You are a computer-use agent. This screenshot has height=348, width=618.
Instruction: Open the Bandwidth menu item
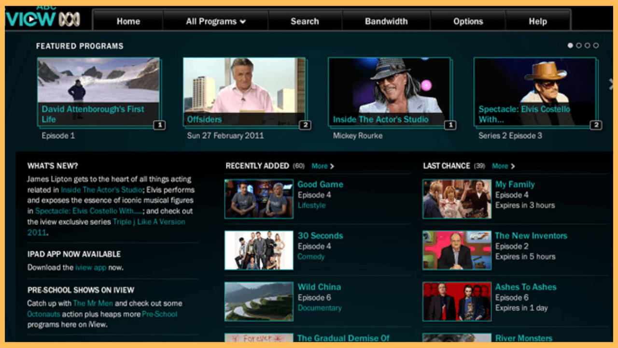(x=386, y=21)
